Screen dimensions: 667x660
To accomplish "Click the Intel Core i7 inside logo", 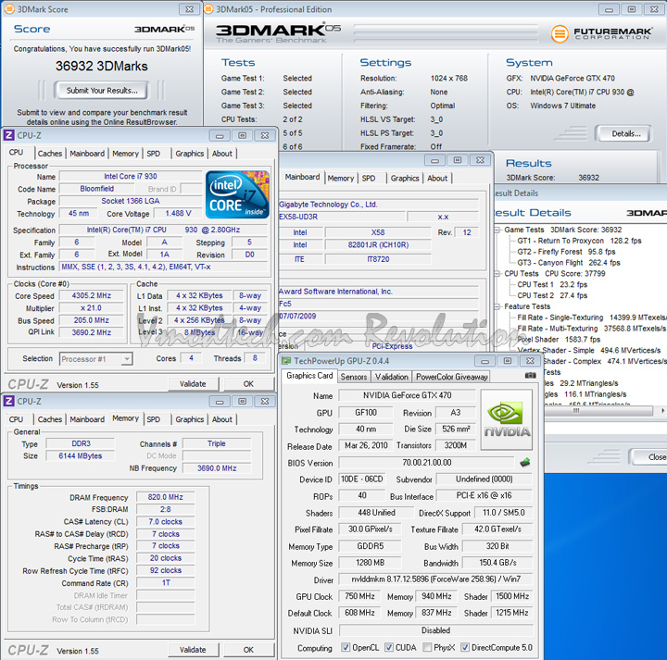I will [237, 194].
